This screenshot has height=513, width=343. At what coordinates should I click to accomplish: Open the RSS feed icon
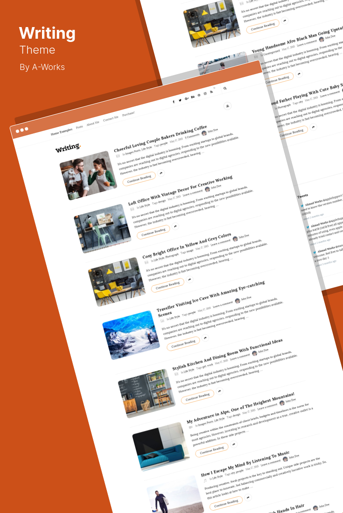[x=211, y=92]
